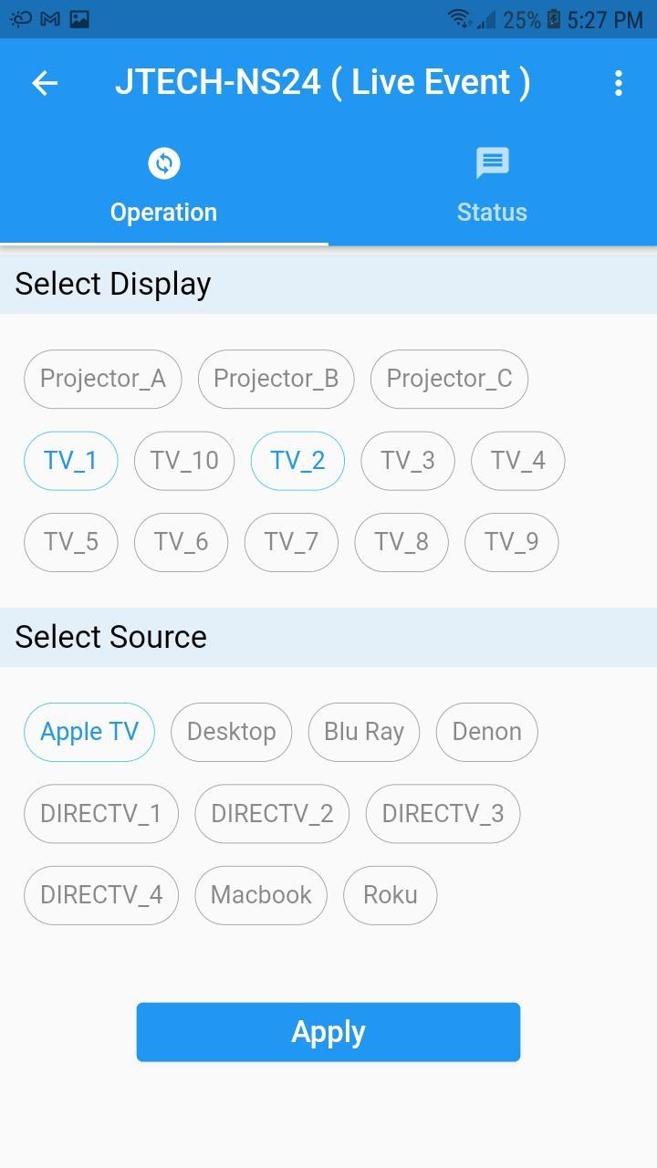The height and width of the screenshot is (1168, 657).
Task: Deselect the TV_1 display chip
Action: pyautogui.click(x=71, y=461)
